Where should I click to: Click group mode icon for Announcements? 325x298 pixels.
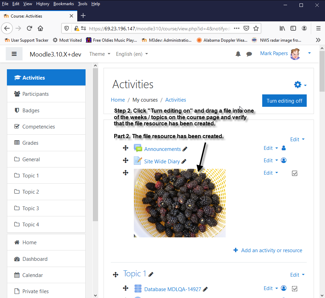[x=284, y=148]
